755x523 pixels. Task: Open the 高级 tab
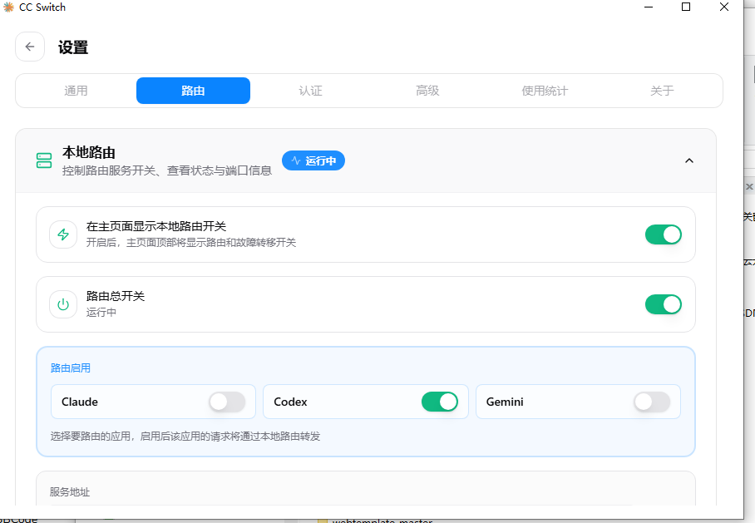click(427, 91)
